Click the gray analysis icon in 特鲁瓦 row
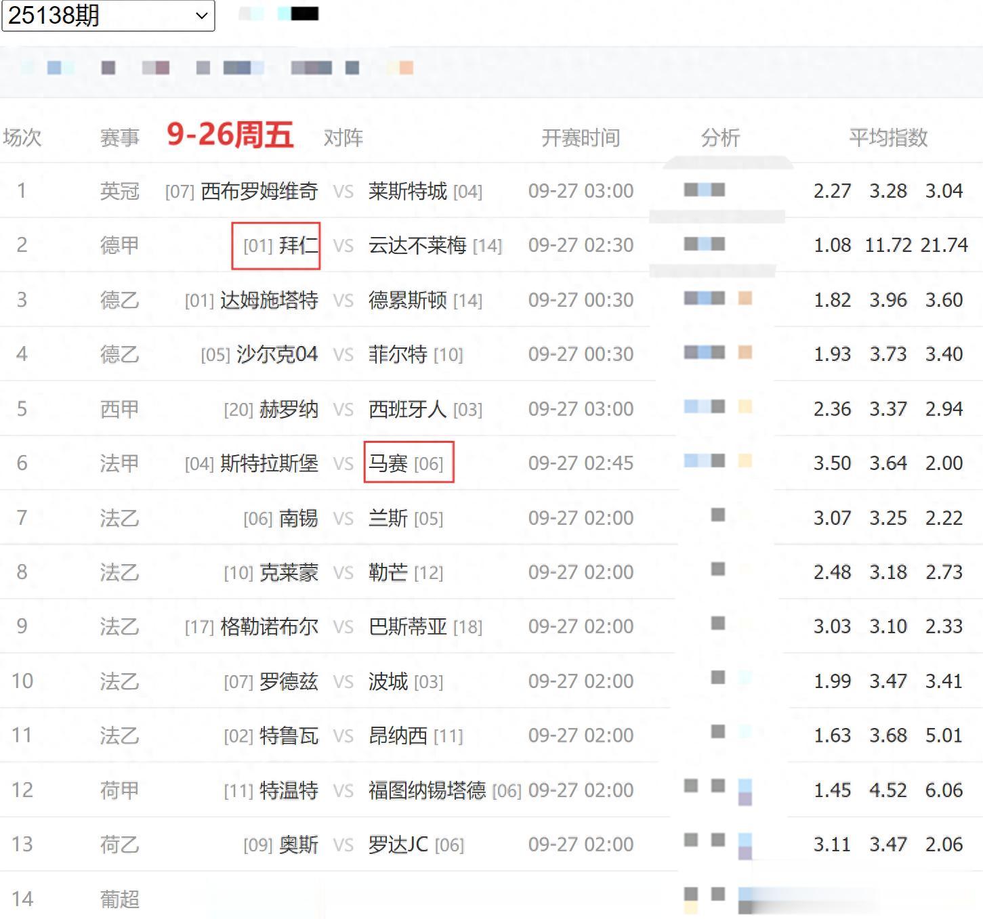 pos(718,732)
